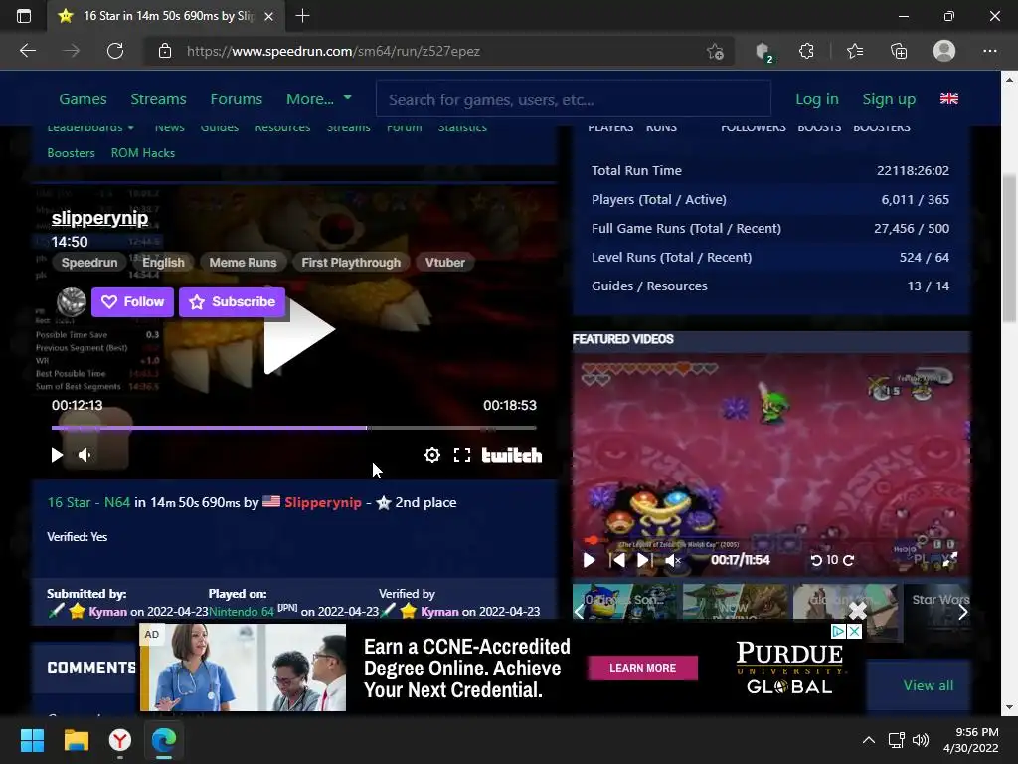Open Kyman submitter profile link
The image size is (1018, 764).
[x=107, y=612]
